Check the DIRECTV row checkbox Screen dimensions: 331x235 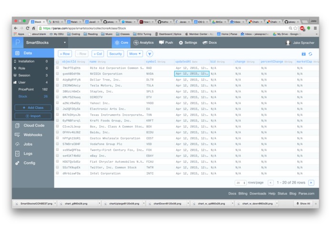click(x=58, y=97)
